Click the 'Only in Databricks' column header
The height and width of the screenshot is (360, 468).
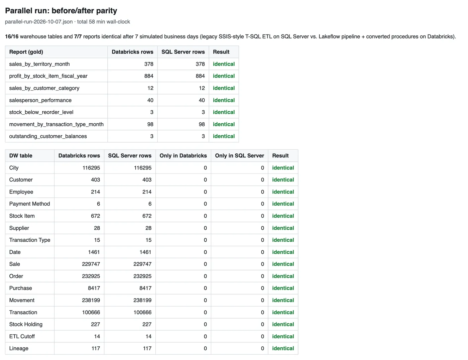pyautogui.click(x=183, y=155)
